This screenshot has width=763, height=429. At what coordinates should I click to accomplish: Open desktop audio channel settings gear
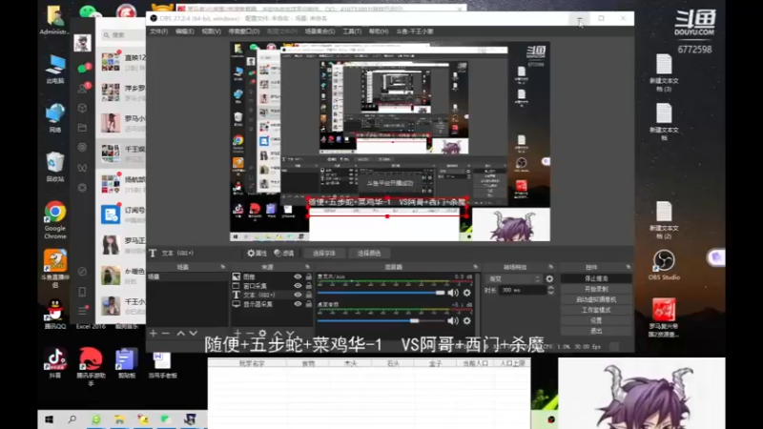(x=467, y=321)
